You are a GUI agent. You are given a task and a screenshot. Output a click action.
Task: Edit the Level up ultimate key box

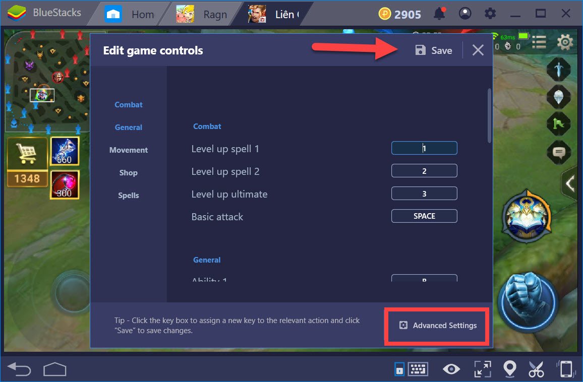tap(424, 194)
